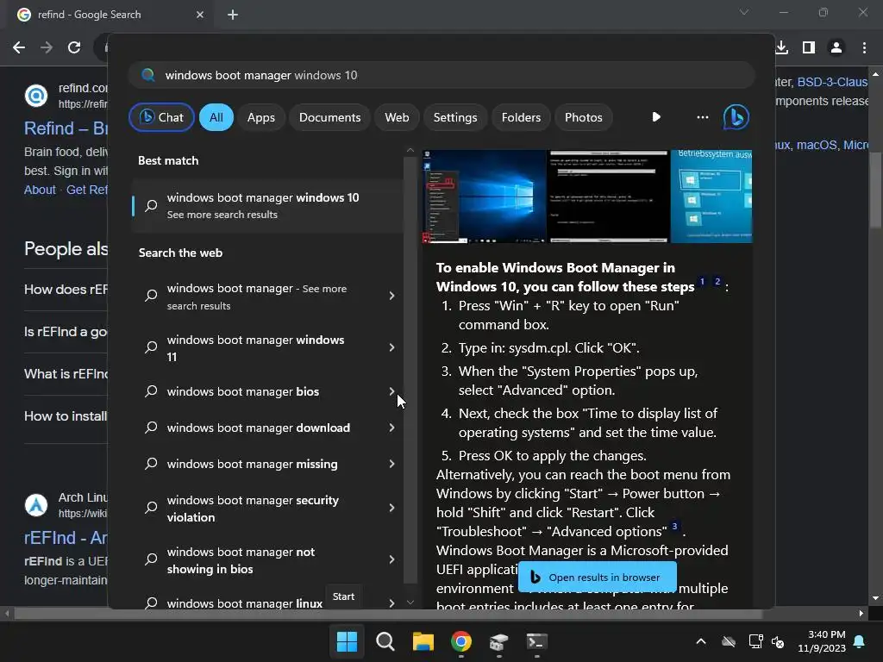Click the About link in Chrome page

point(40,190)
